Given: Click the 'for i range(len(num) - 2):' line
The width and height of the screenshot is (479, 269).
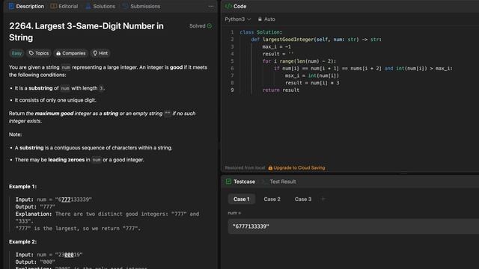Looking at the screenshot, I should [299, 61].
